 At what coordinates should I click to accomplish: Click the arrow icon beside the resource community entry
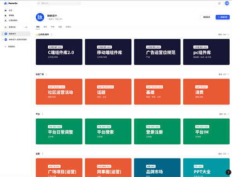click(26, 27)
